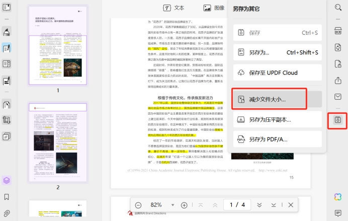Jump to the first page arrow

[201, 205]
